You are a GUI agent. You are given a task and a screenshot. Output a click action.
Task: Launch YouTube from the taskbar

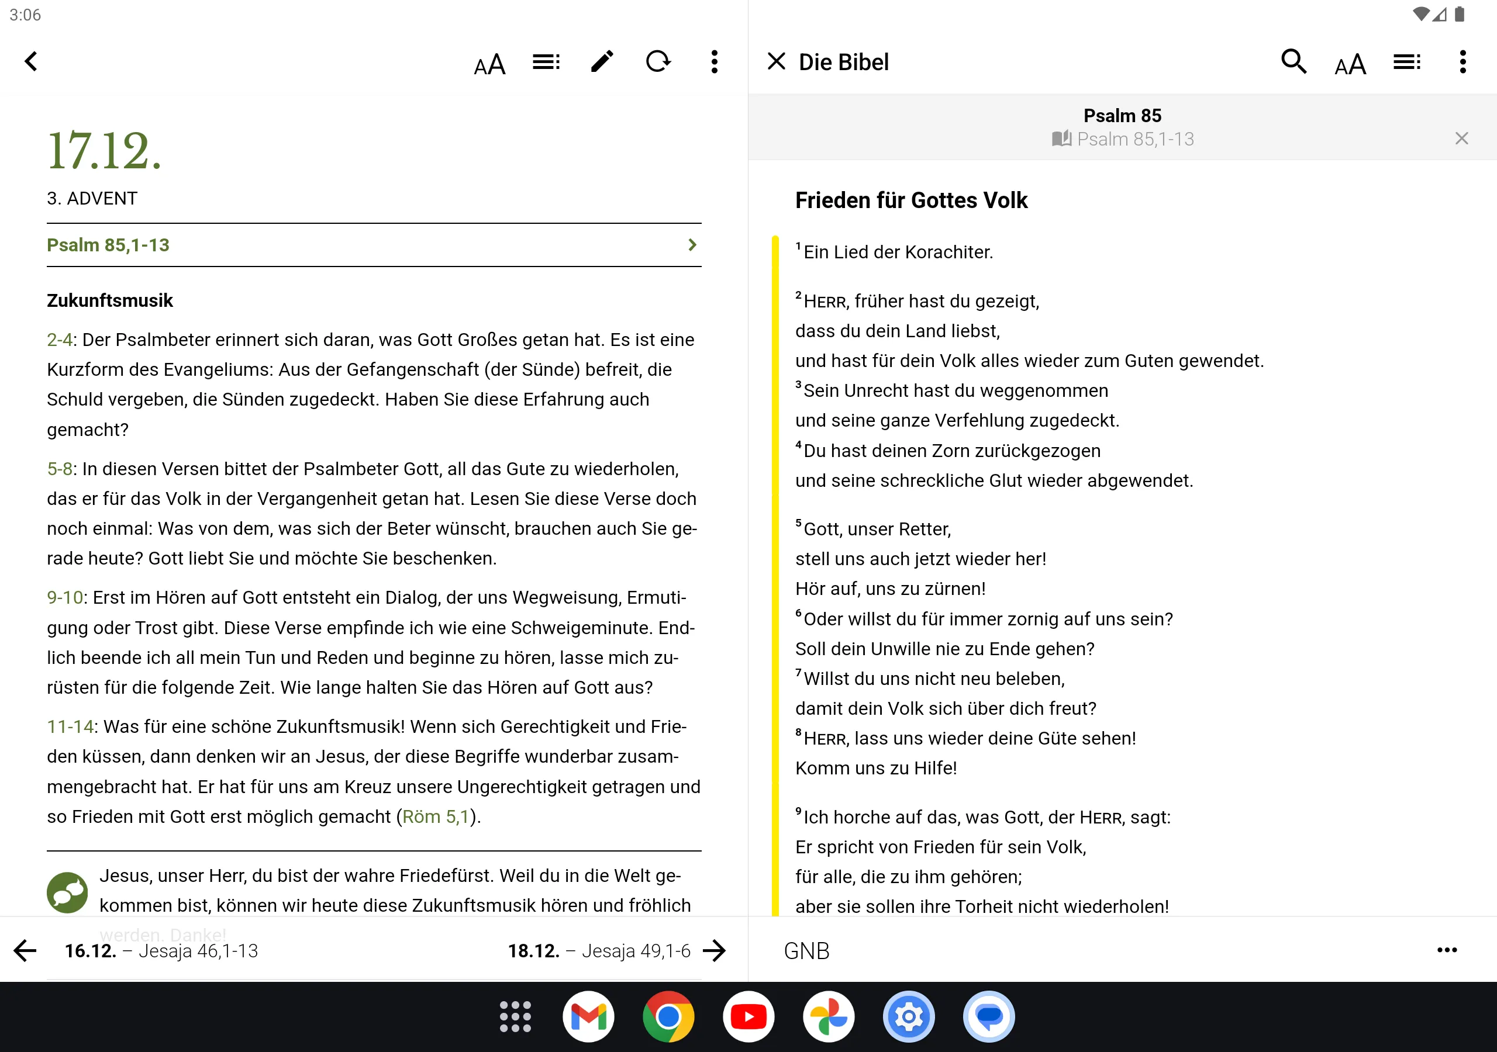[748, 1017]
